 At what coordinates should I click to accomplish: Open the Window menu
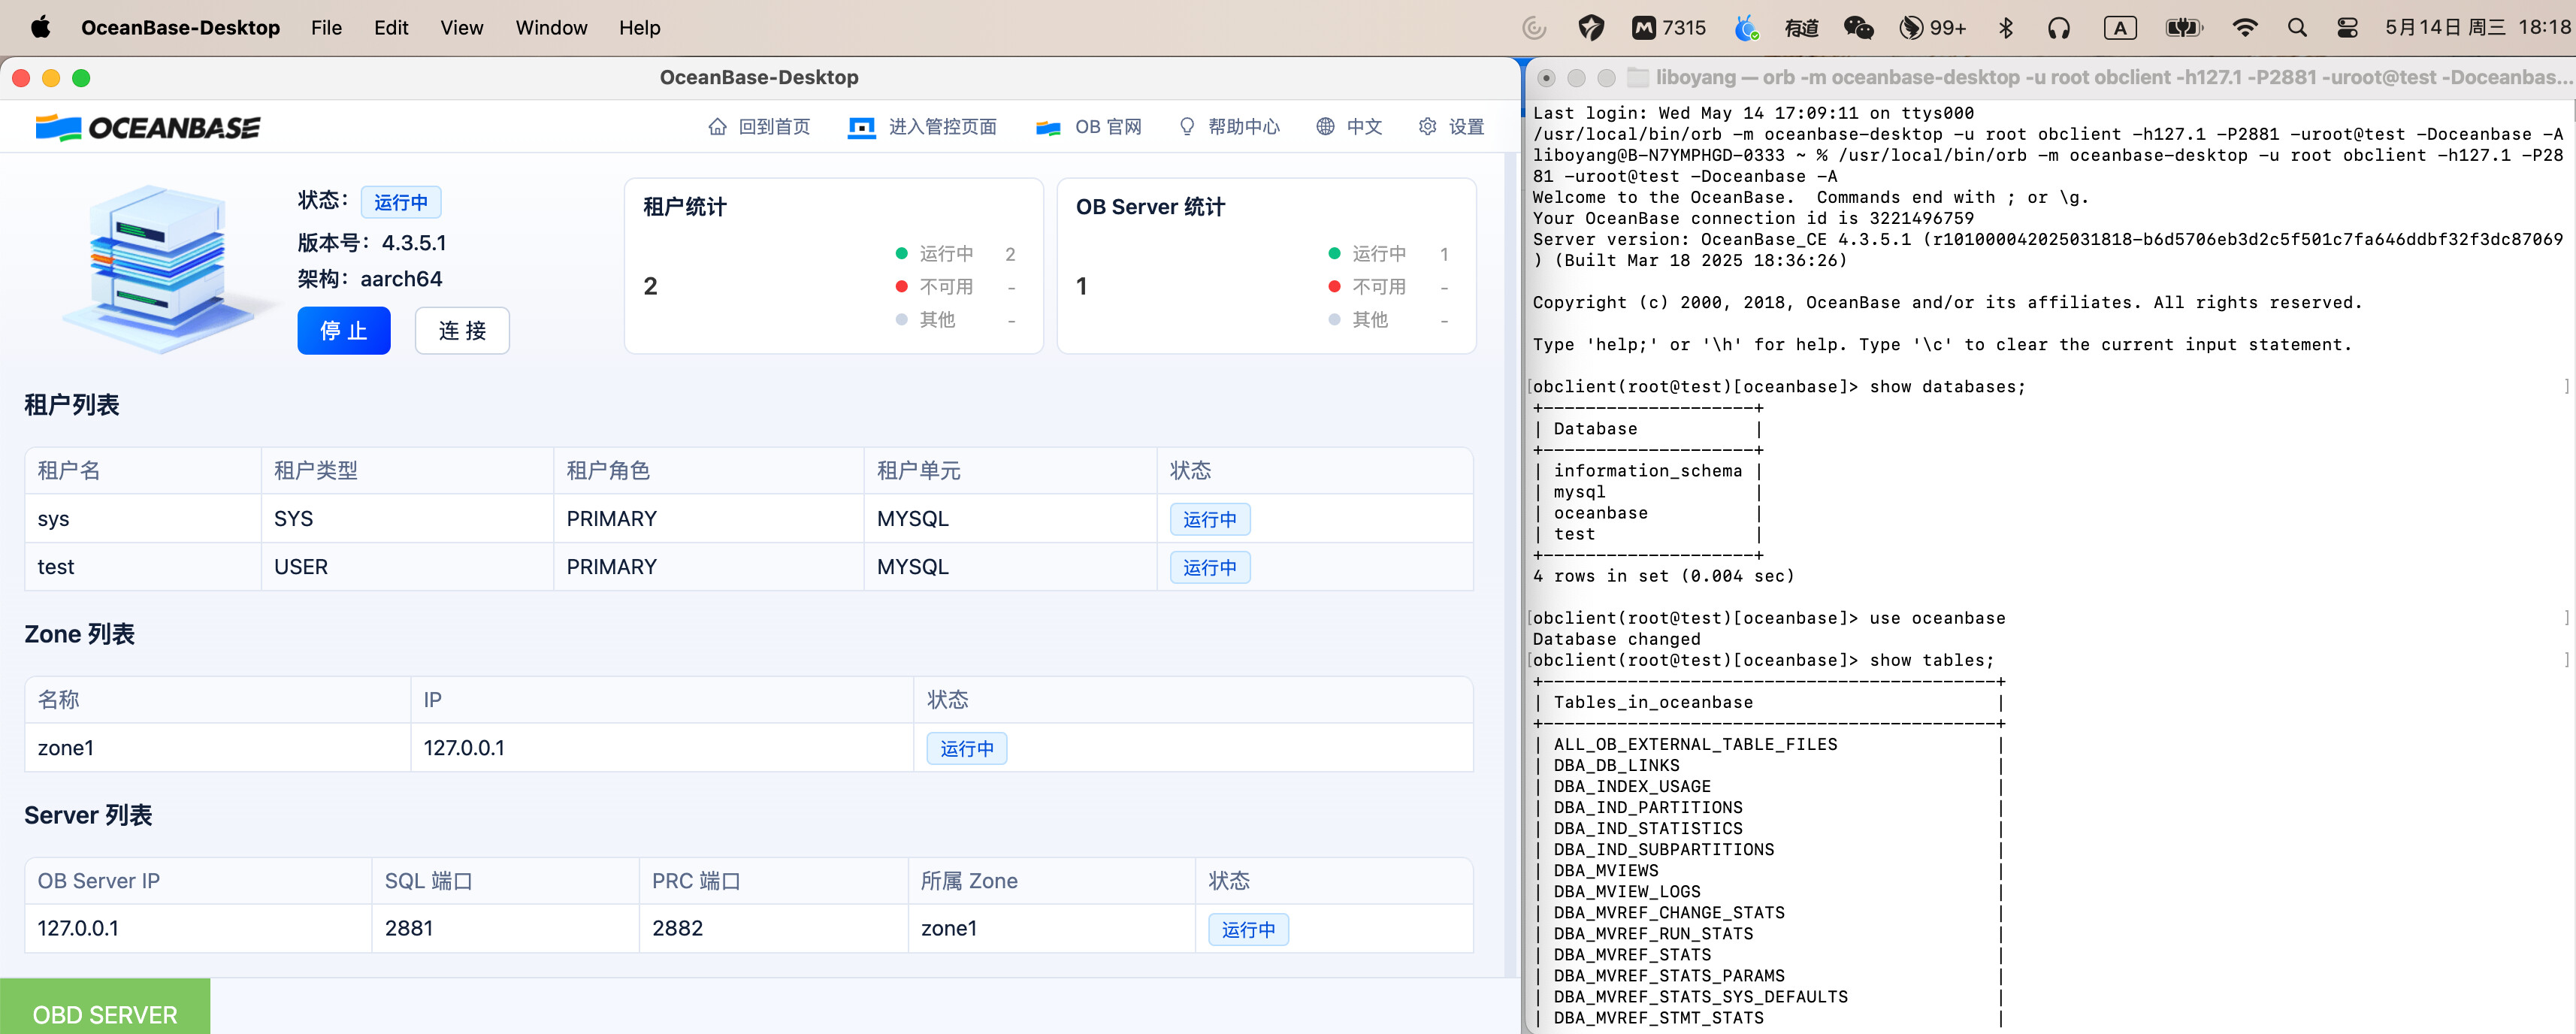coord(551,28)
